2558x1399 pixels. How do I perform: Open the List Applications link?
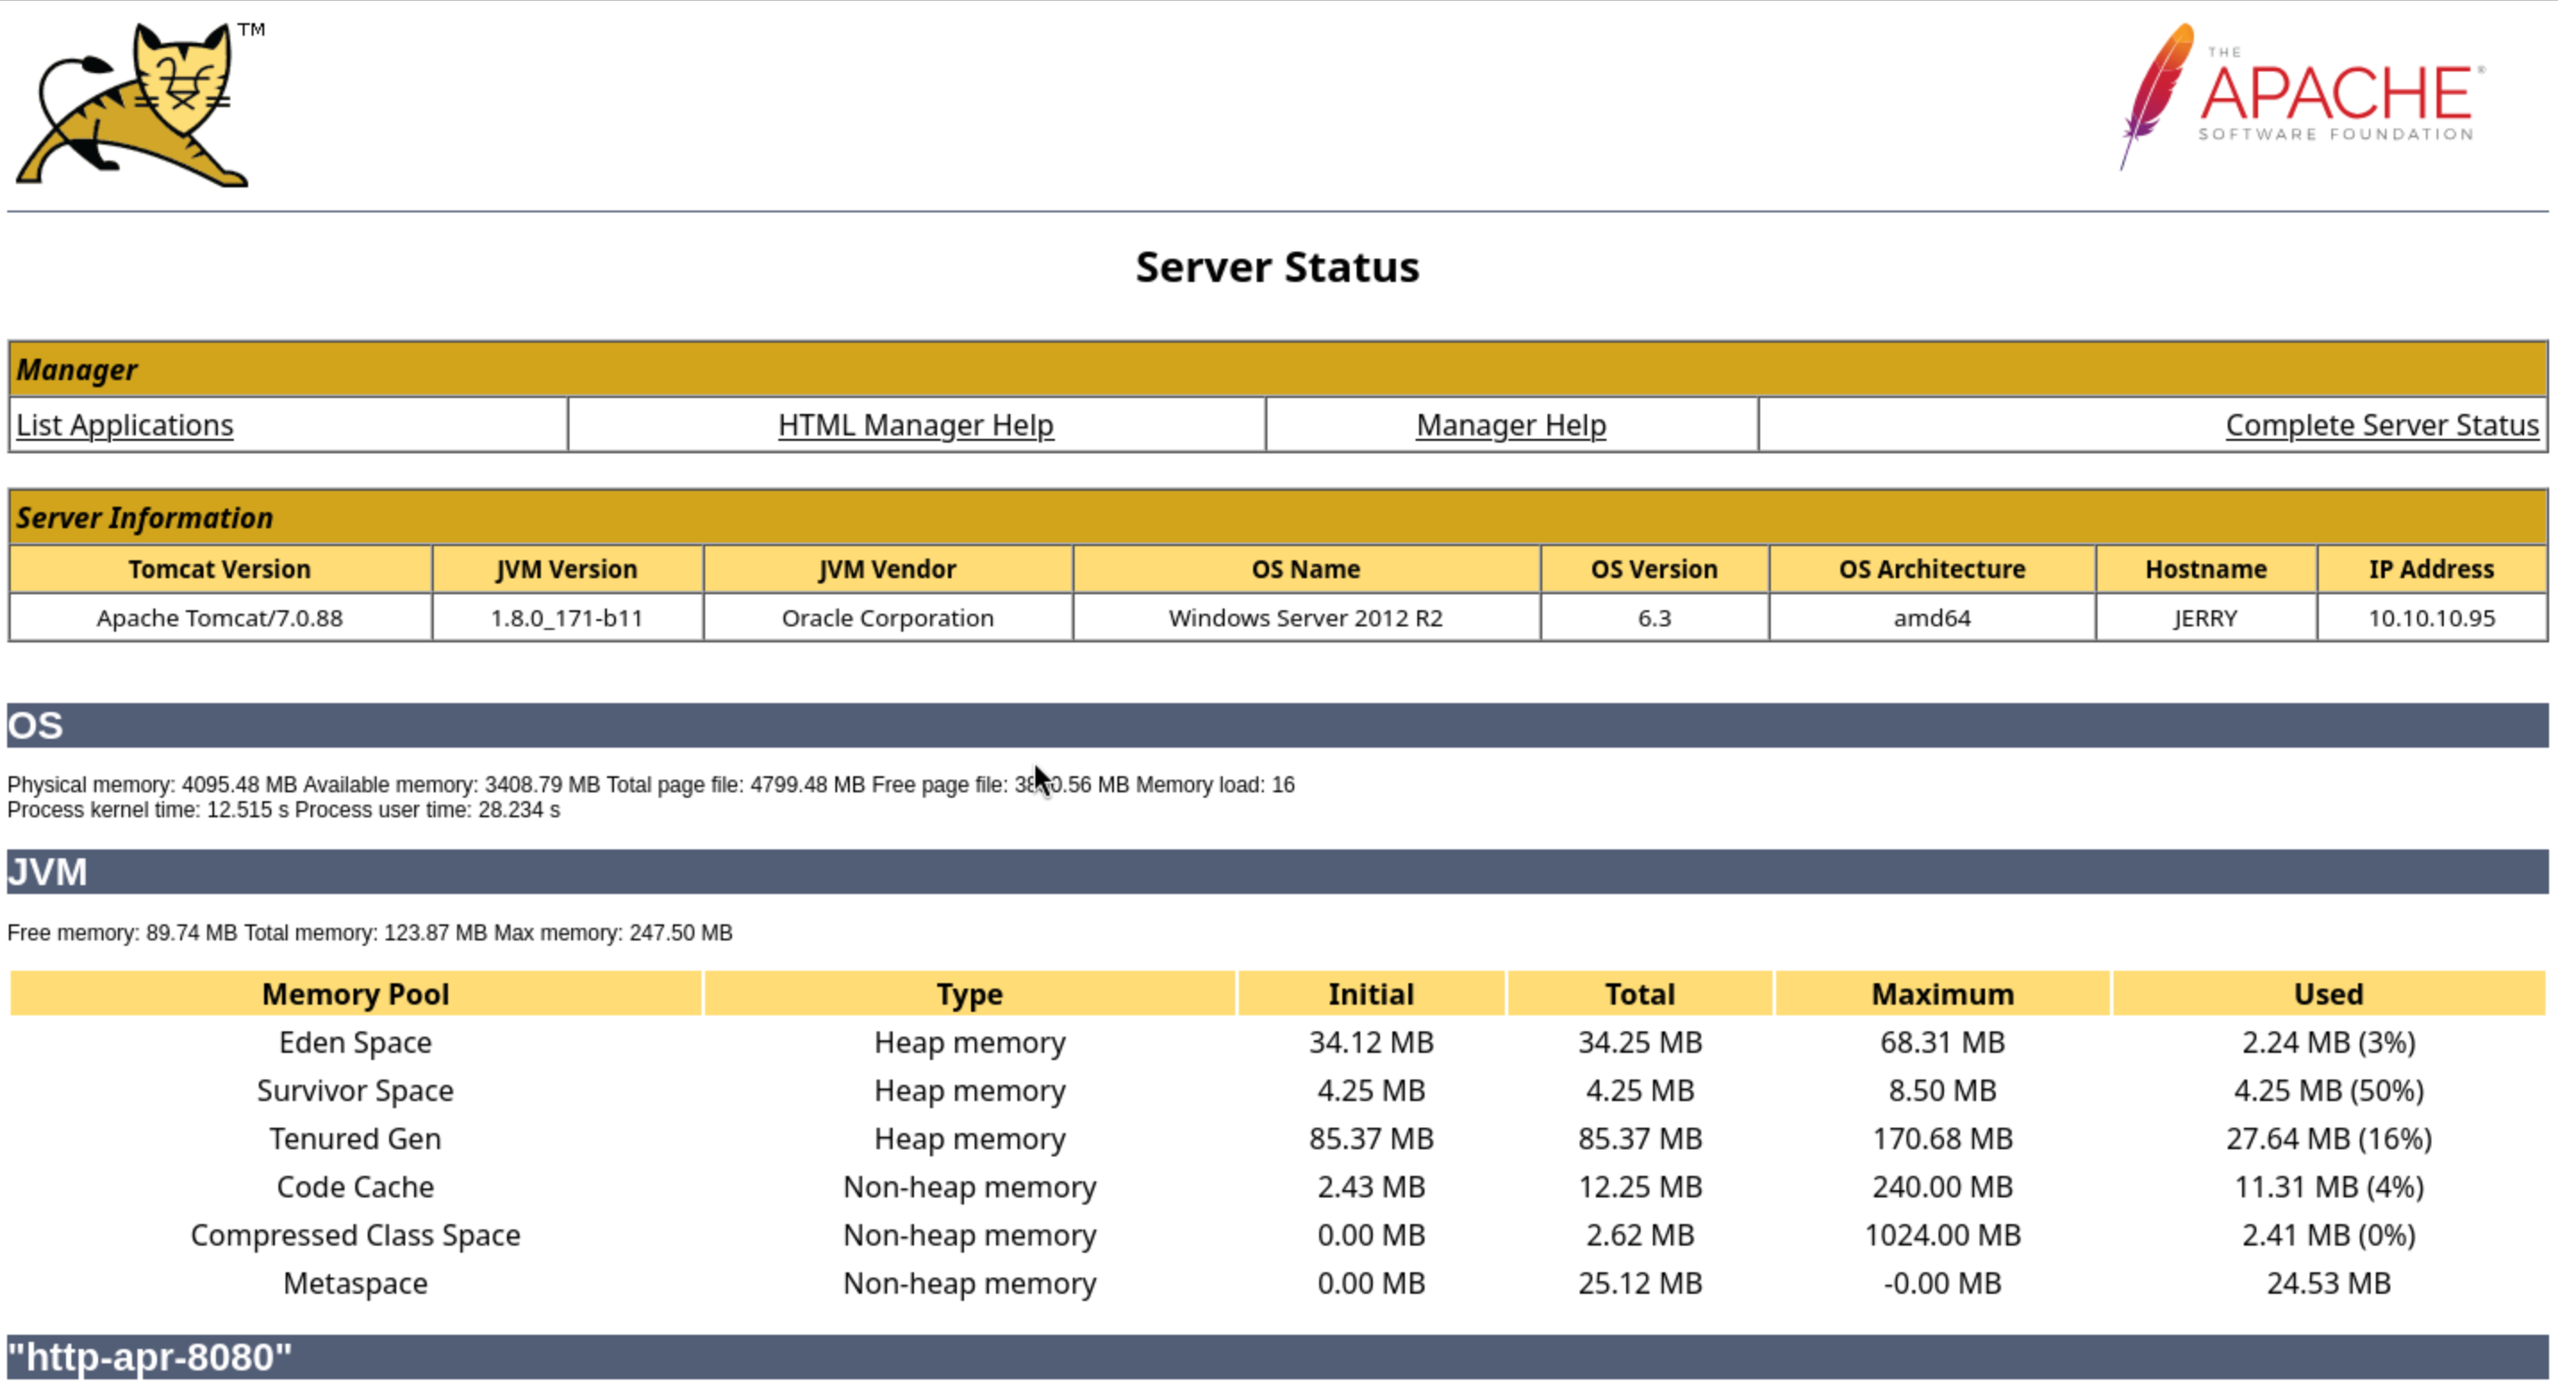(x=124, y=425)
